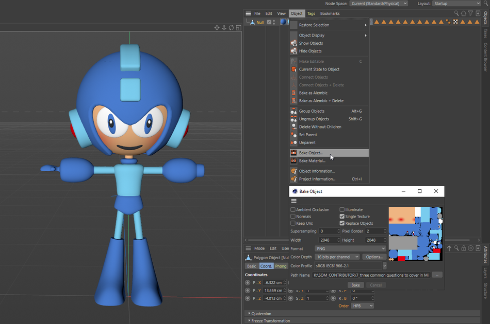Click the Show Objects menu icon
Image resolution: width=490 pixels, height=324 pixels.
click(294, 43)
